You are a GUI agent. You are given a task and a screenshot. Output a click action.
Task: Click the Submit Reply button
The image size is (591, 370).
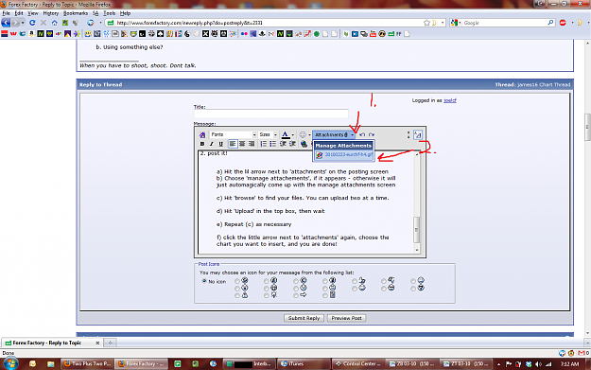click(304, 318)
